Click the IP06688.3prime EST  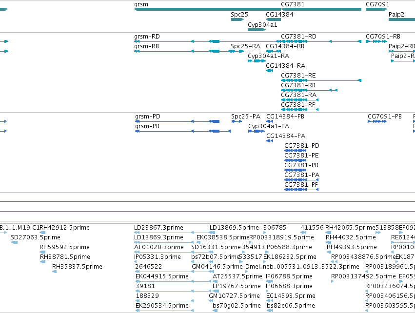(267, 291)
